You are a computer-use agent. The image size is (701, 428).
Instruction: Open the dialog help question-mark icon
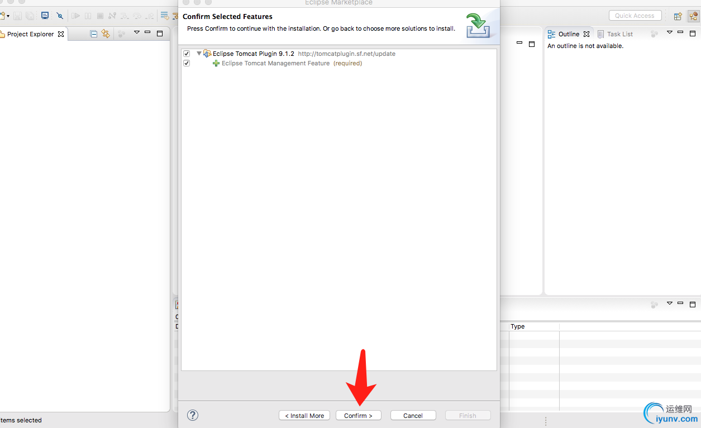coord(193,415)
